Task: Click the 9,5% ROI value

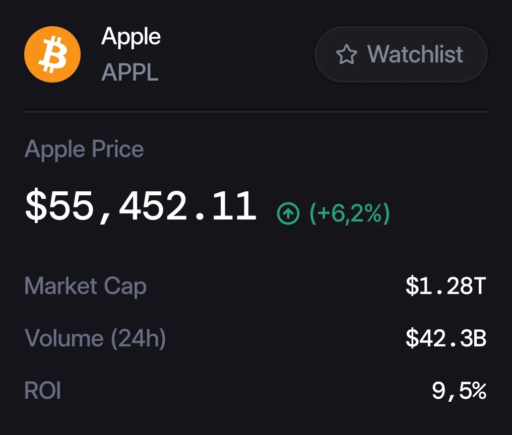Action: (x=459, y=391)
